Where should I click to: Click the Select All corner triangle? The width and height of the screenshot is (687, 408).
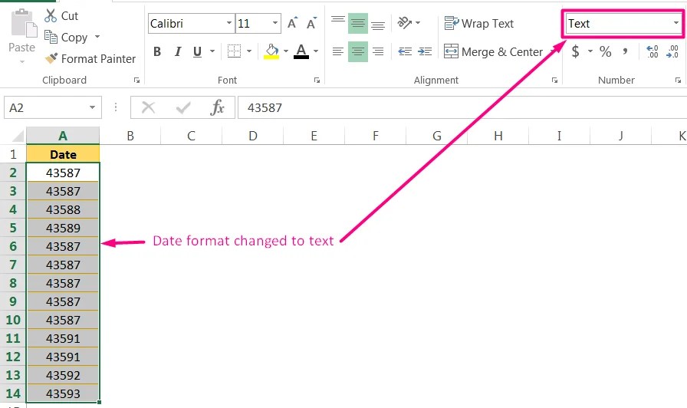click(x=18, y=136)
